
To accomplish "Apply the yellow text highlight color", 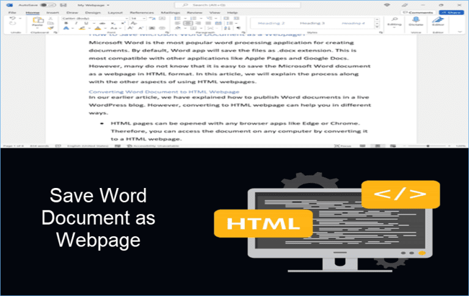I will [x=82, y=29].
